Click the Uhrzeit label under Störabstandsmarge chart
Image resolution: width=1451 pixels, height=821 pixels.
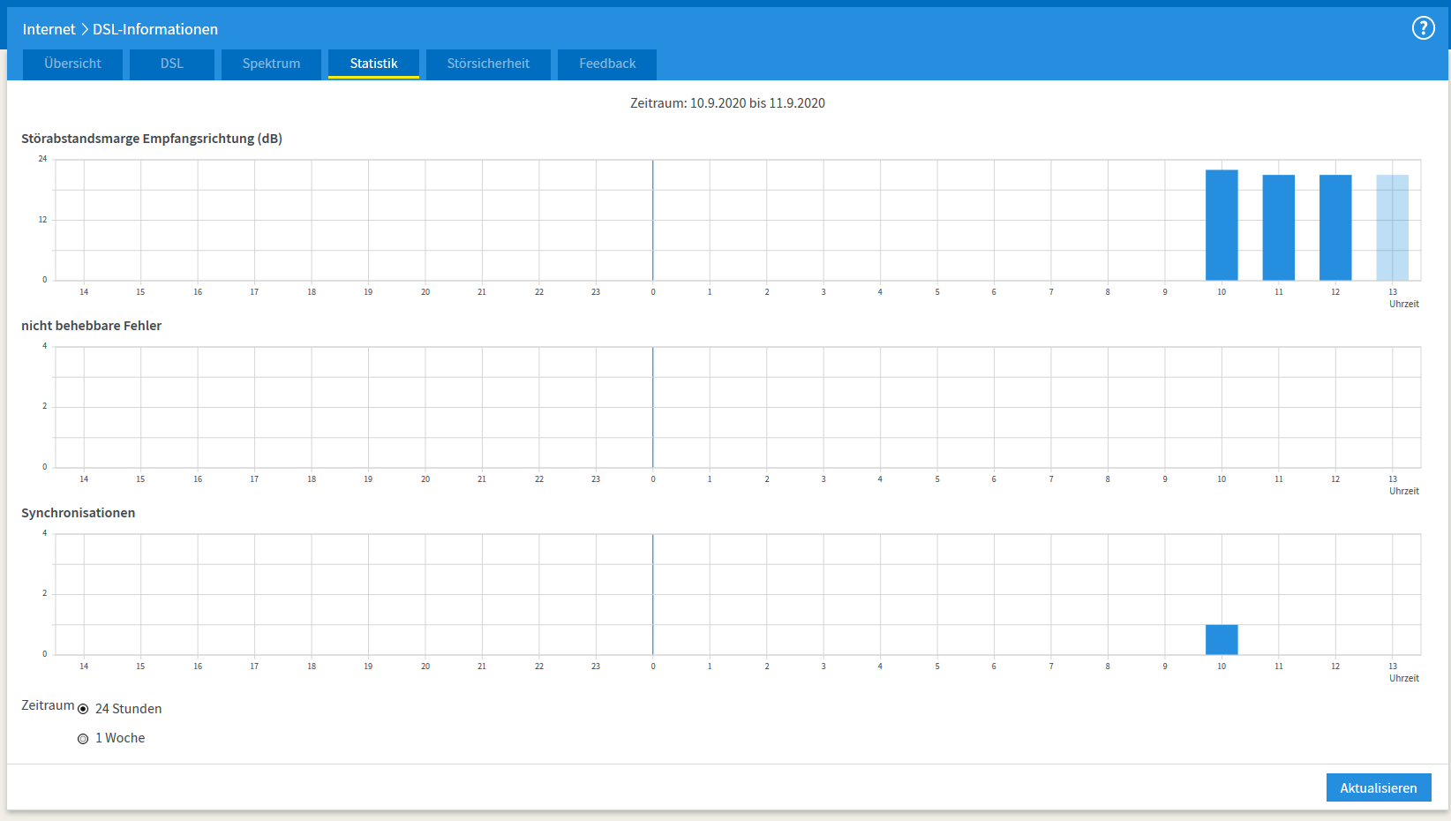click(x=1404, y=304)
